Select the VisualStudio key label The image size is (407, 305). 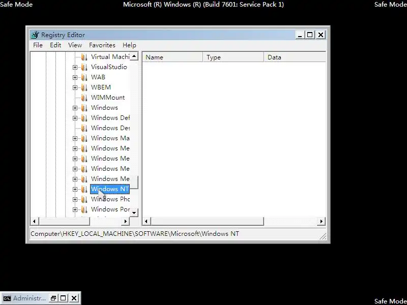(x=109, y=67)
